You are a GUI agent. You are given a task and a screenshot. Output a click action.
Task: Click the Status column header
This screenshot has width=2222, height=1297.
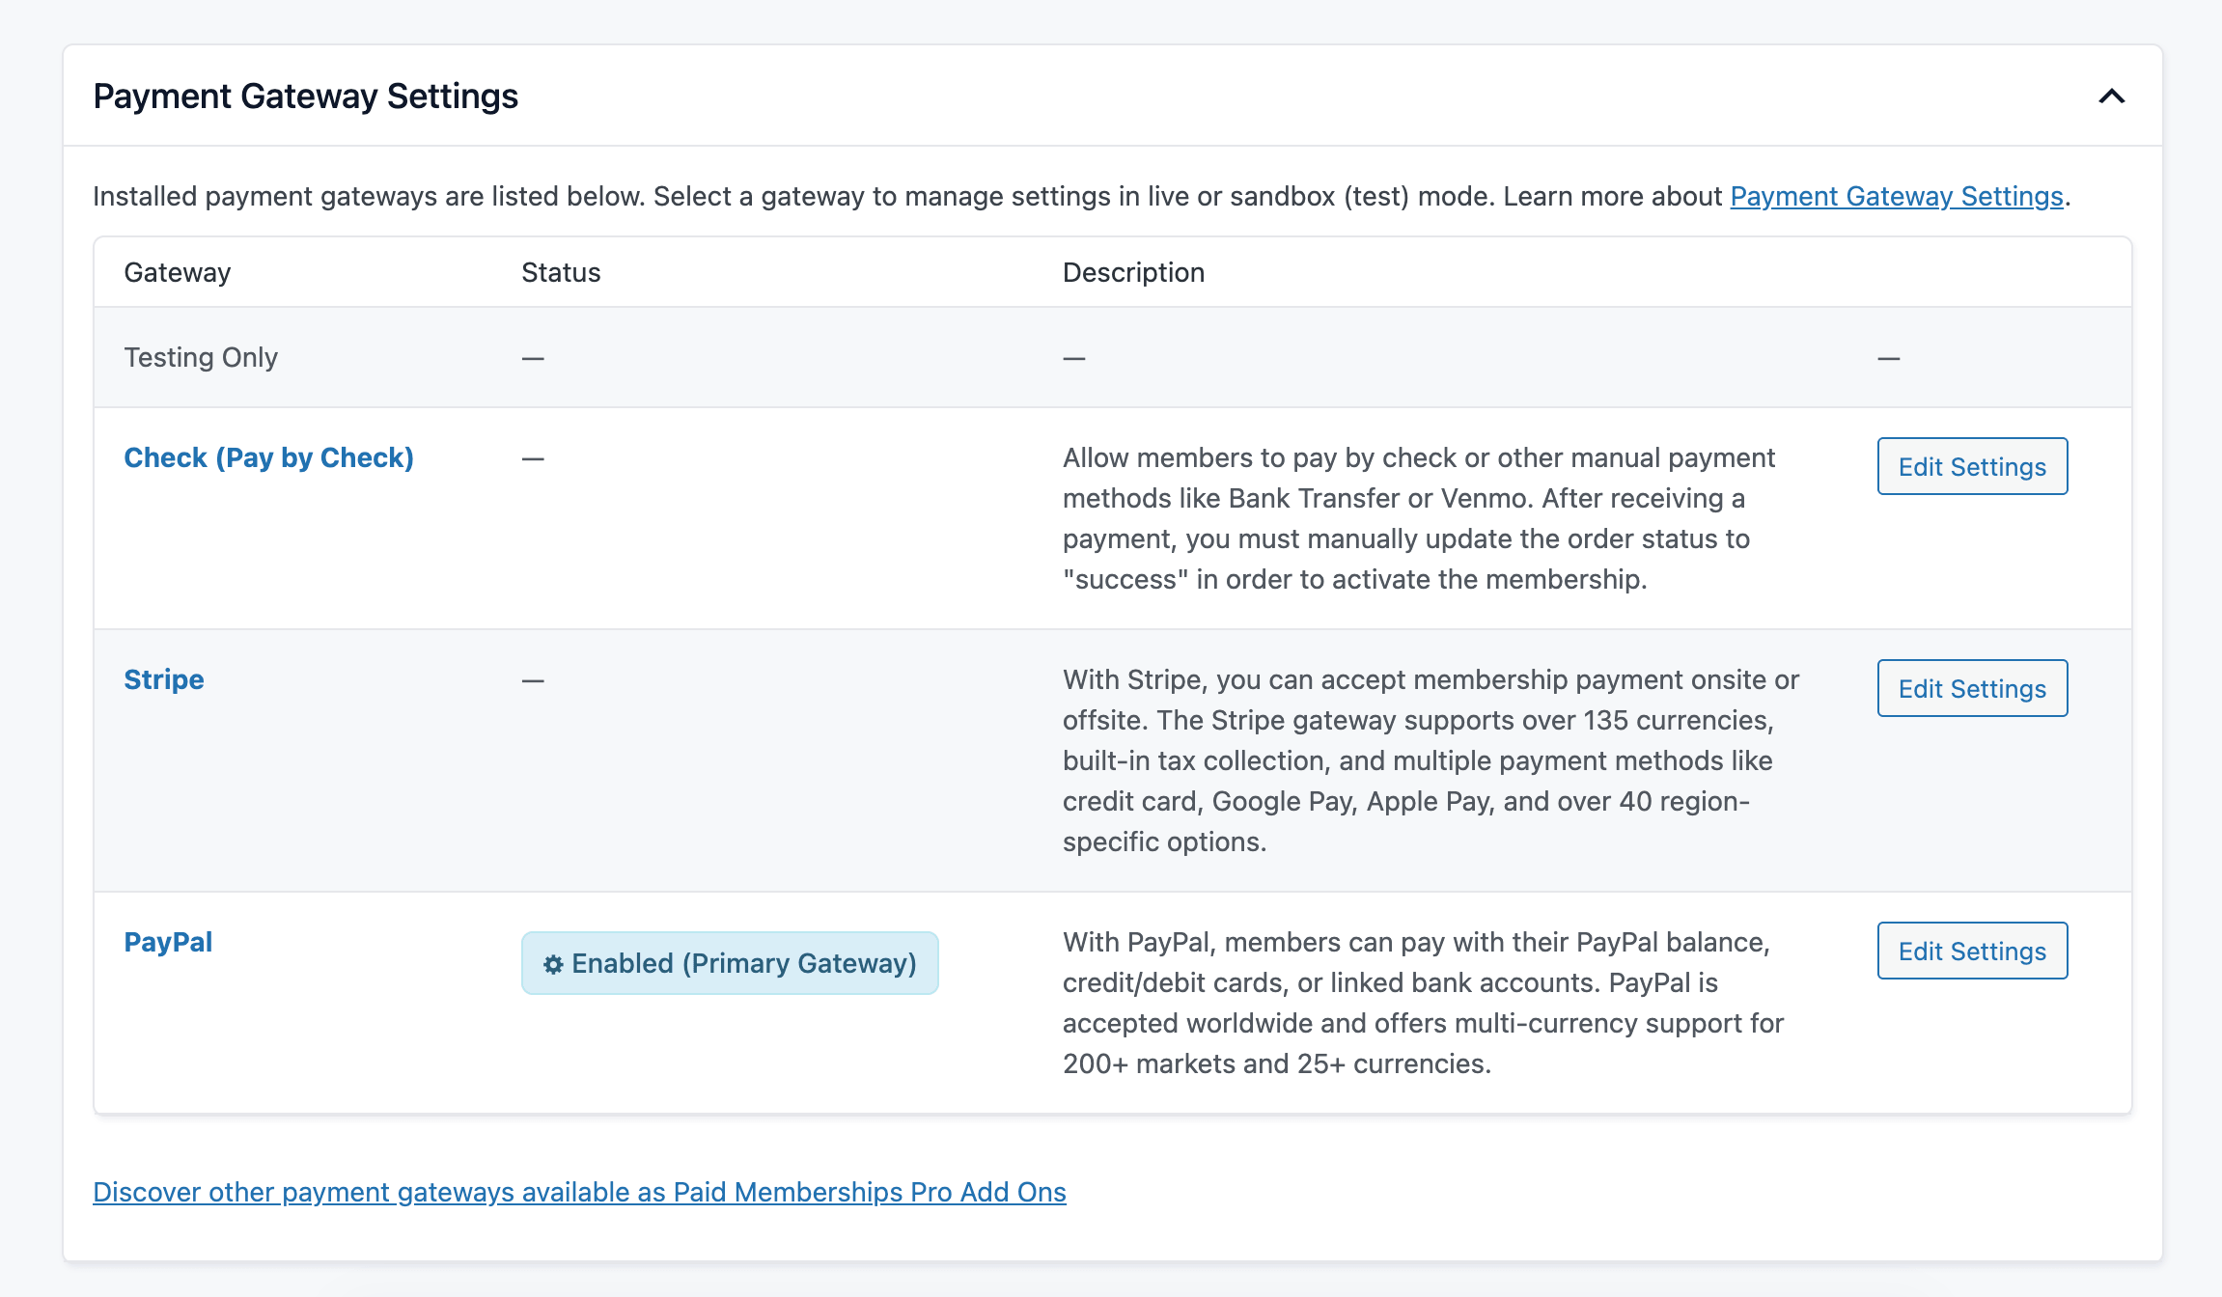pyautogui.click(x=560, y=271)
